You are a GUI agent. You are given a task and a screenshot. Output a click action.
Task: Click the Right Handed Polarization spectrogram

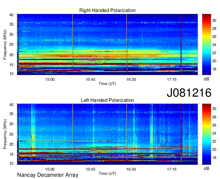107,44
